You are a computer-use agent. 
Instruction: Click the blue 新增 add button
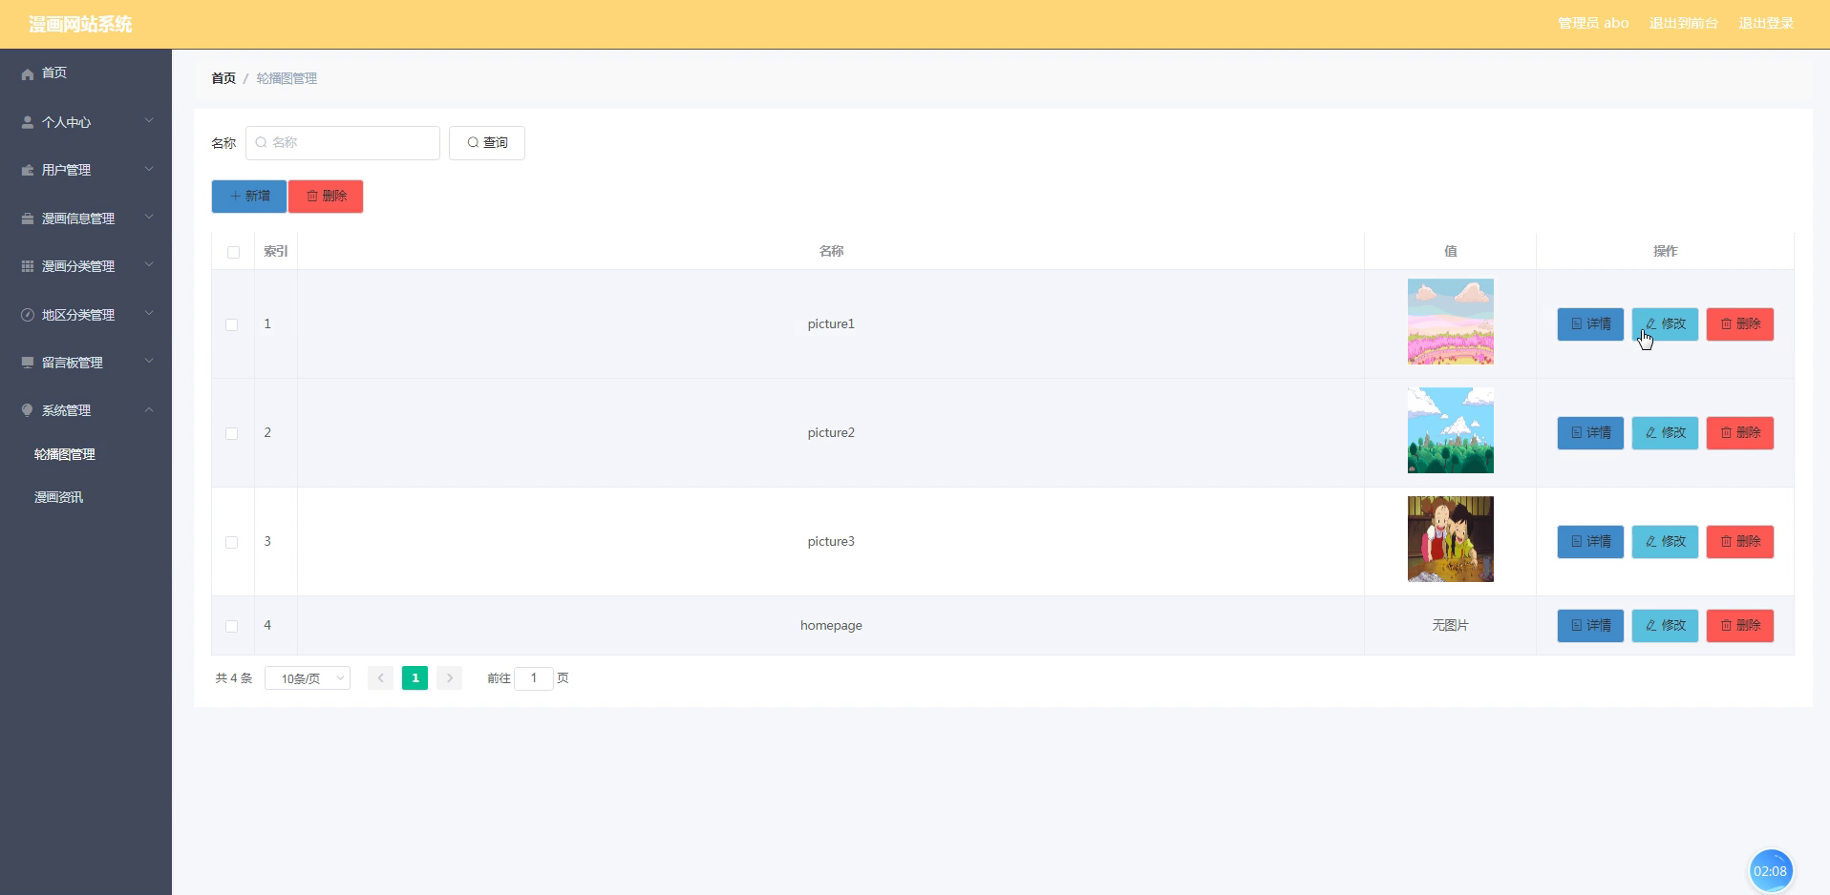click(249, 197)
